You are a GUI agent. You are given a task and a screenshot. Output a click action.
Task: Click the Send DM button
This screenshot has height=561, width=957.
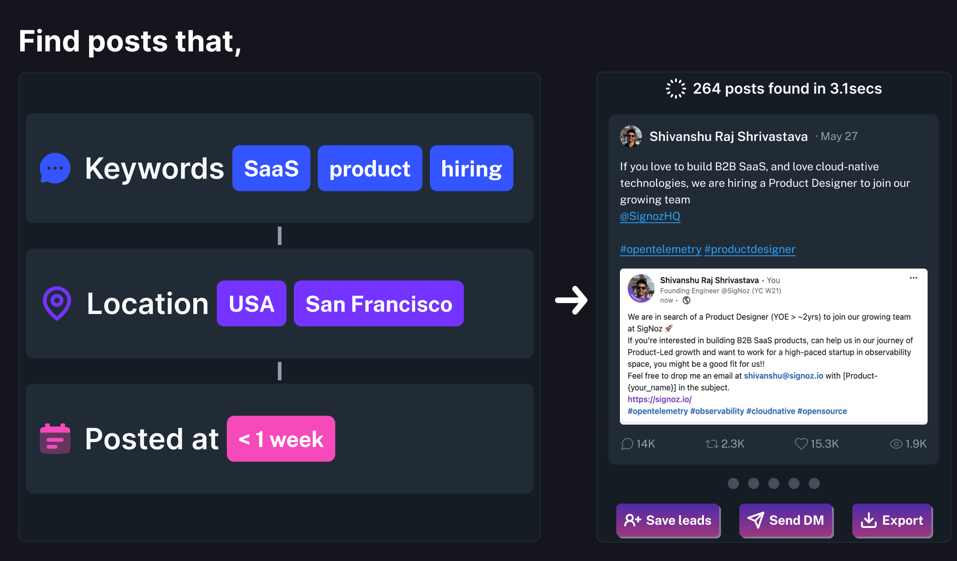pyautogui.click(x=786, y=520)
